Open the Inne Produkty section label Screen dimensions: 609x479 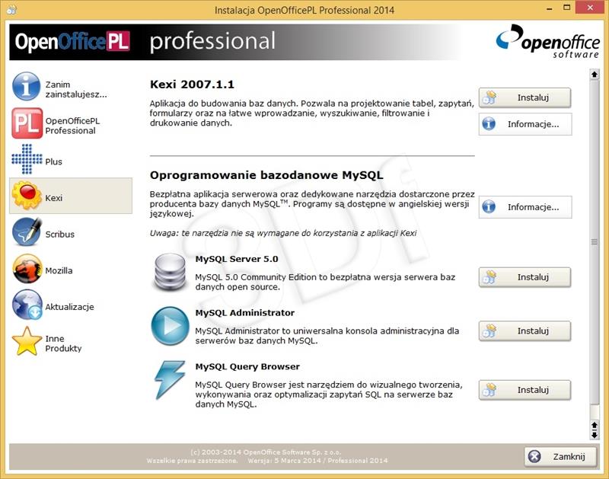[x=63, y=343]
